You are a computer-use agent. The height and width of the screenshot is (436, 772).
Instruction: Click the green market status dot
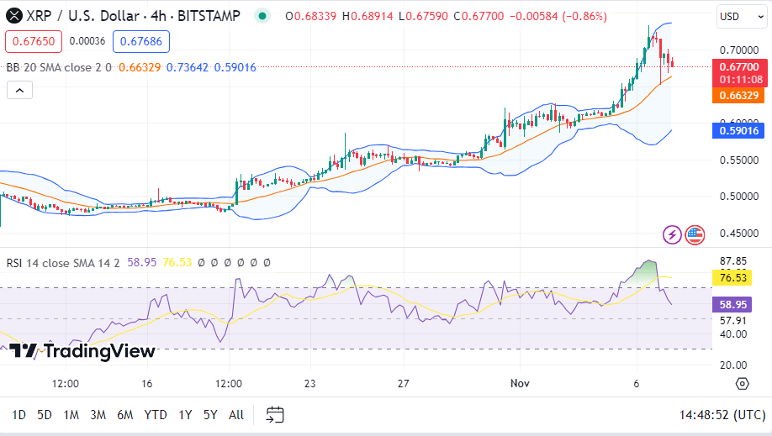pyautogui.click(x=262, y=16)
